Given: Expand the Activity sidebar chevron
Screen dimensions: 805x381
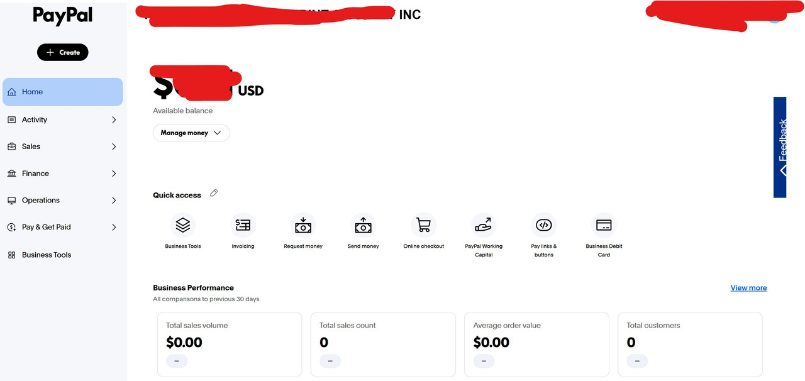Looking at the screenshot, I should pyautogui.click(x=114, y=119).
